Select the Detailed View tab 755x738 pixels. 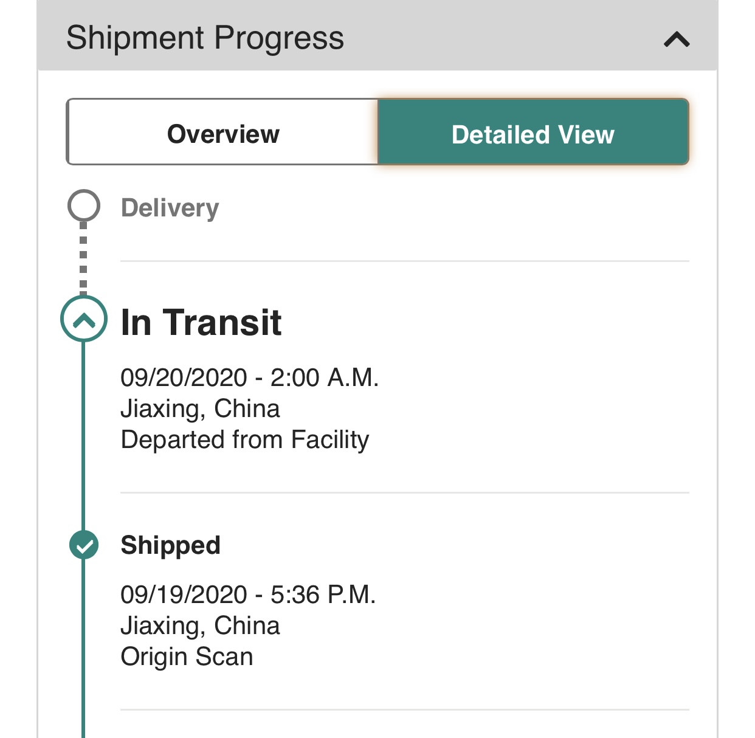click(533, 134)
